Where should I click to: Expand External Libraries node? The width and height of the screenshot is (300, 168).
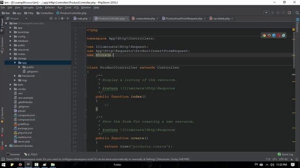point(6,146)
